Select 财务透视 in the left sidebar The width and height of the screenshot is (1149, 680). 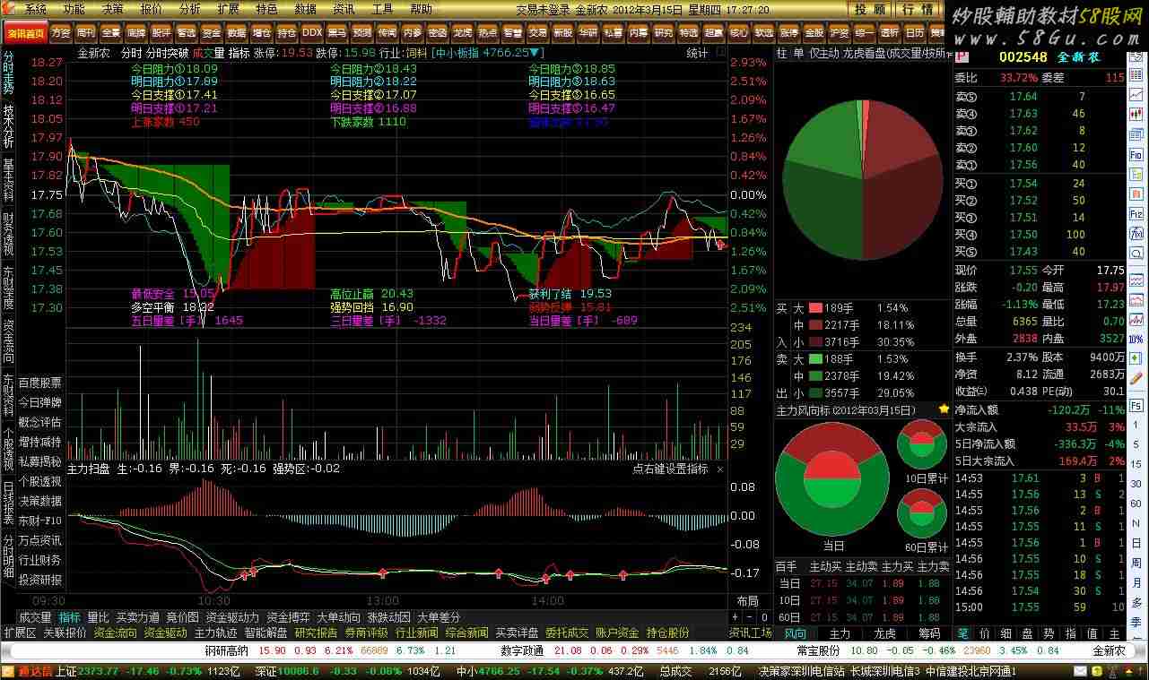click(x=8, y=234)
